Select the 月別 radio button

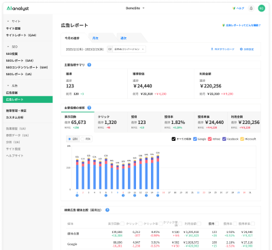82,139
